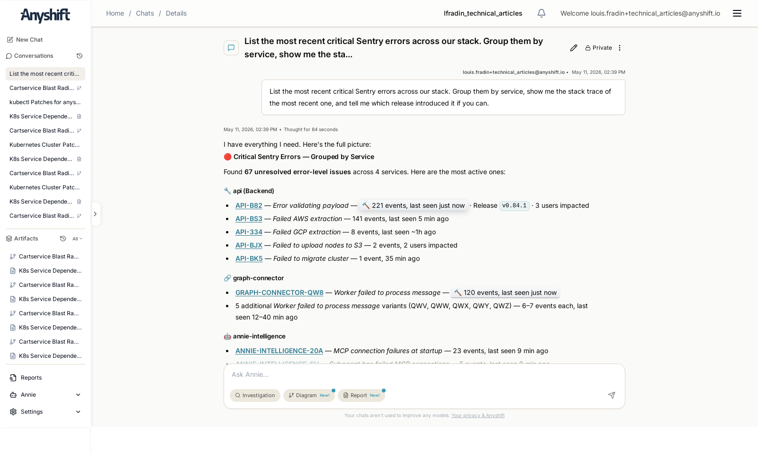Send the message with paper plane icon

tap(612, 395)
